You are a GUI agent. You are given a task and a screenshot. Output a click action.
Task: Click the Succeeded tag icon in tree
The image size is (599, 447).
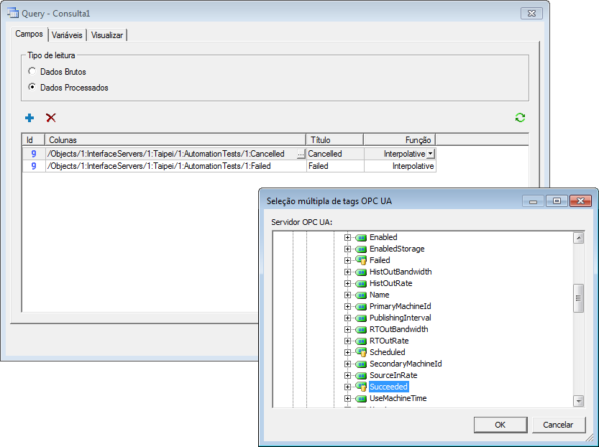point(362,387)
